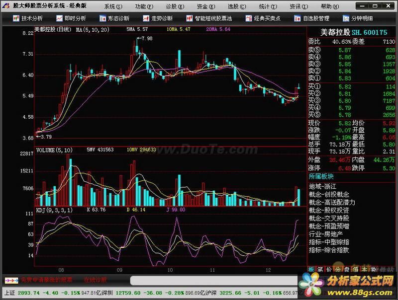Viewport: 398px width, 300px height.
Task: Click the 3.79 low-price marker on chart
Action: [44, 137]
